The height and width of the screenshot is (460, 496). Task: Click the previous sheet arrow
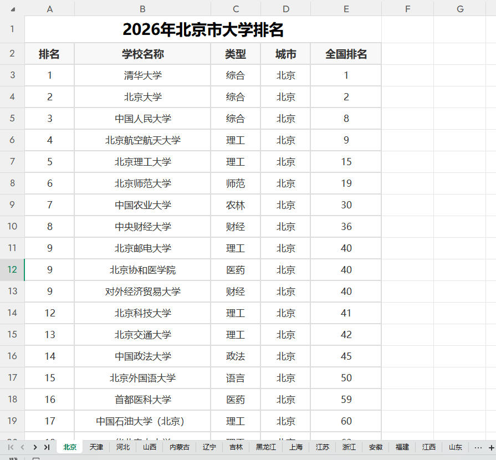coord(22,447)
